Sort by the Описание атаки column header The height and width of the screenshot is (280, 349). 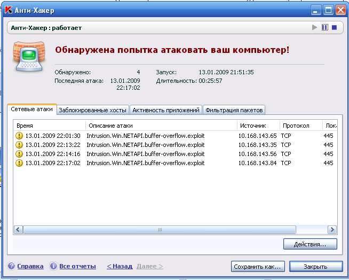click(161, 126)
